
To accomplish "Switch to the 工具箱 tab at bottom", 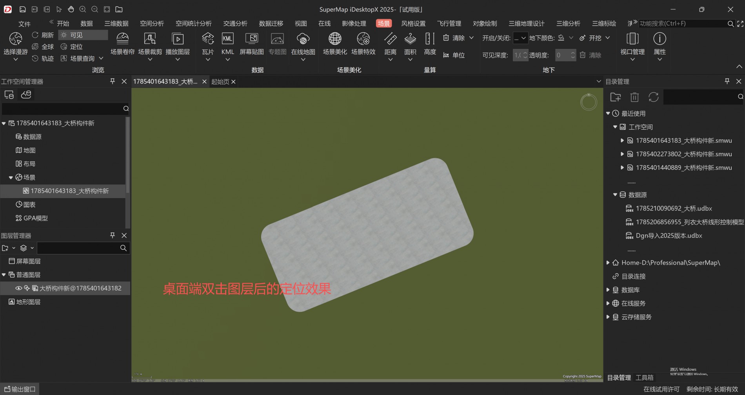I will pyautogui.click(x=645, y=377).
